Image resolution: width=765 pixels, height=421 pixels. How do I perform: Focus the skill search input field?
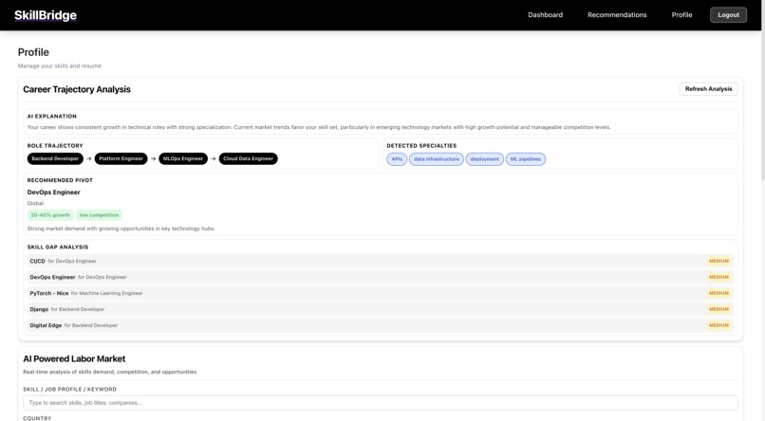(x=380, y=403)
